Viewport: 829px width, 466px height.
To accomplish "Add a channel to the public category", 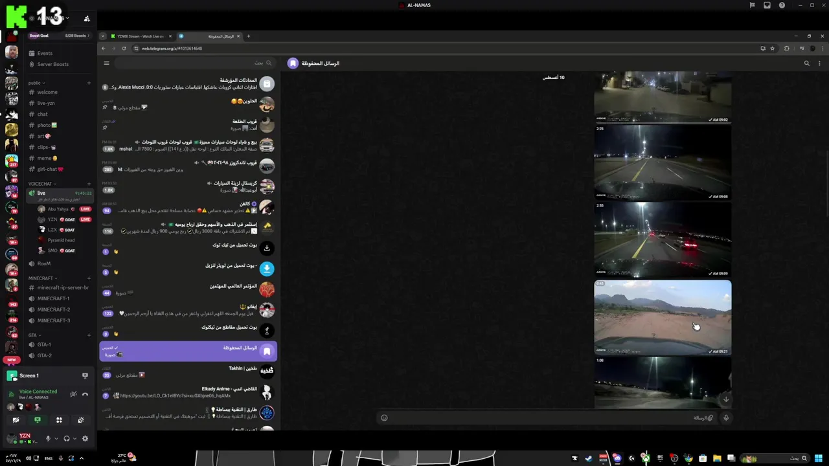I will pos(89,83).
